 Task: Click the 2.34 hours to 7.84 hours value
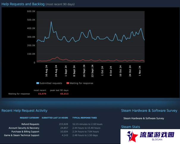[x=86, y=132]
